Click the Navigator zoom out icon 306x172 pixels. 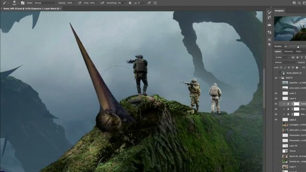click(286, 46)
